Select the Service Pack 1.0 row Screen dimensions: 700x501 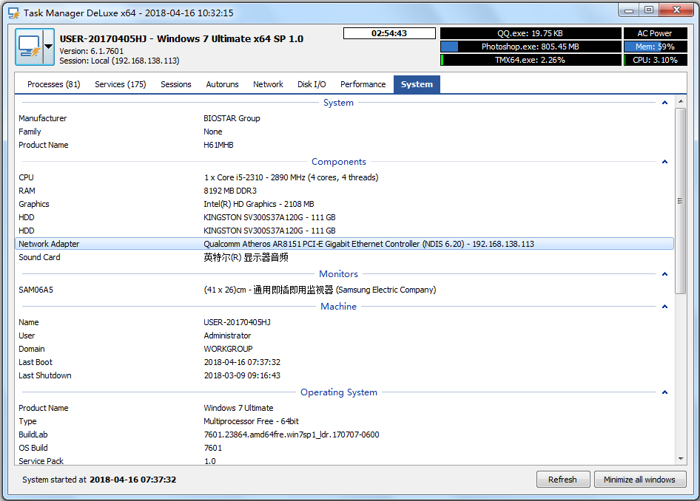[344, 461]
